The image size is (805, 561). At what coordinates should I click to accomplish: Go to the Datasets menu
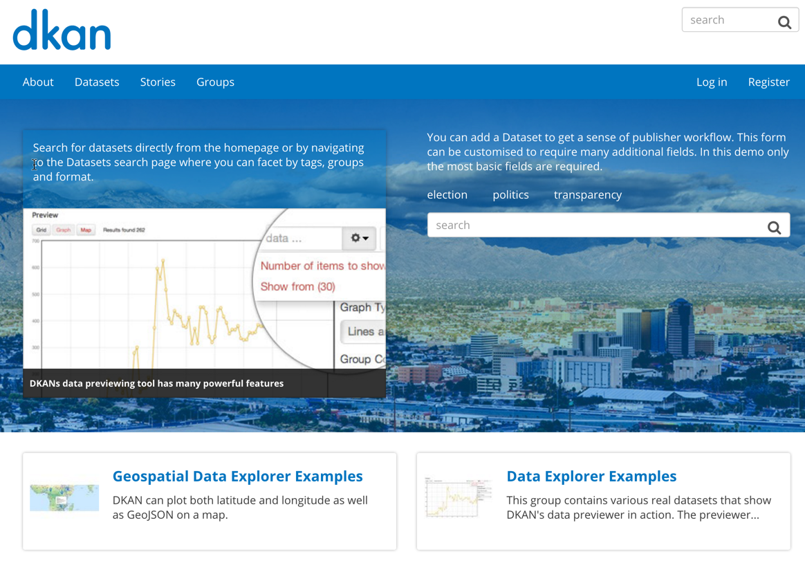click(x=97, y=82)
